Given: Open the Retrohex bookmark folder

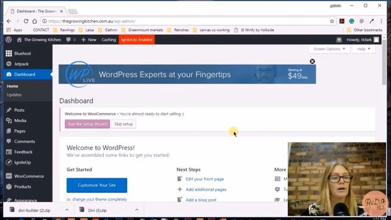Looking at the screenshot, I should point(178,30).
